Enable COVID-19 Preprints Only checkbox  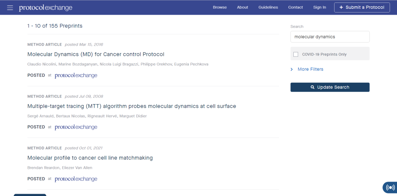[x=296, y=54]
